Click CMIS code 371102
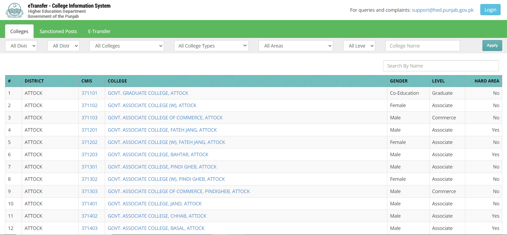This screenshot has height=235, width=507. coord(89,105)
